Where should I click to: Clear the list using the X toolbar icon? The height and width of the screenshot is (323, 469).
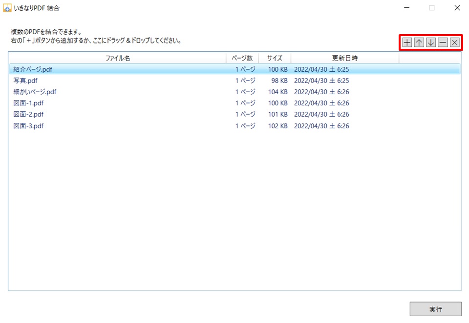click(455, 42)
